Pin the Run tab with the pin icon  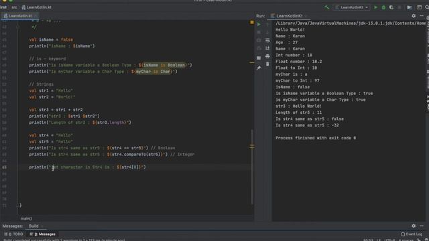pyautogui.click(x=259, y=68)
